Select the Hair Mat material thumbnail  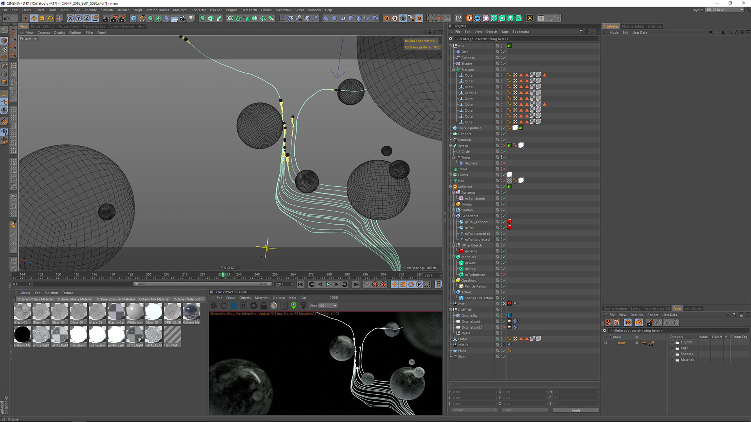[x=172, y=336]
